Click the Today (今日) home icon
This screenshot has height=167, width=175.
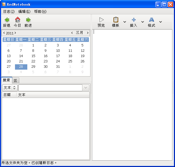[17, 20]
